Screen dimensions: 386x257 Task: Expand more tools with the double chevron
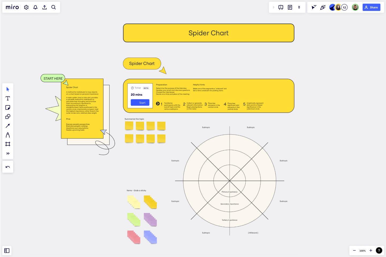tap(8, 153)
